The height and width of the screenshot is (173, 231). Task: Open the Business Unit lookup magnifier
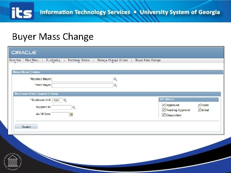pos(65,100)
